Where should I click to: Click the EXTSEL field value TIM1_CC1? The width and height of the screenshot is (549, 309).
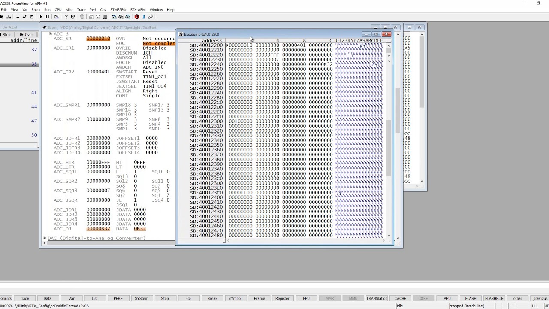(x=154, y=76)
